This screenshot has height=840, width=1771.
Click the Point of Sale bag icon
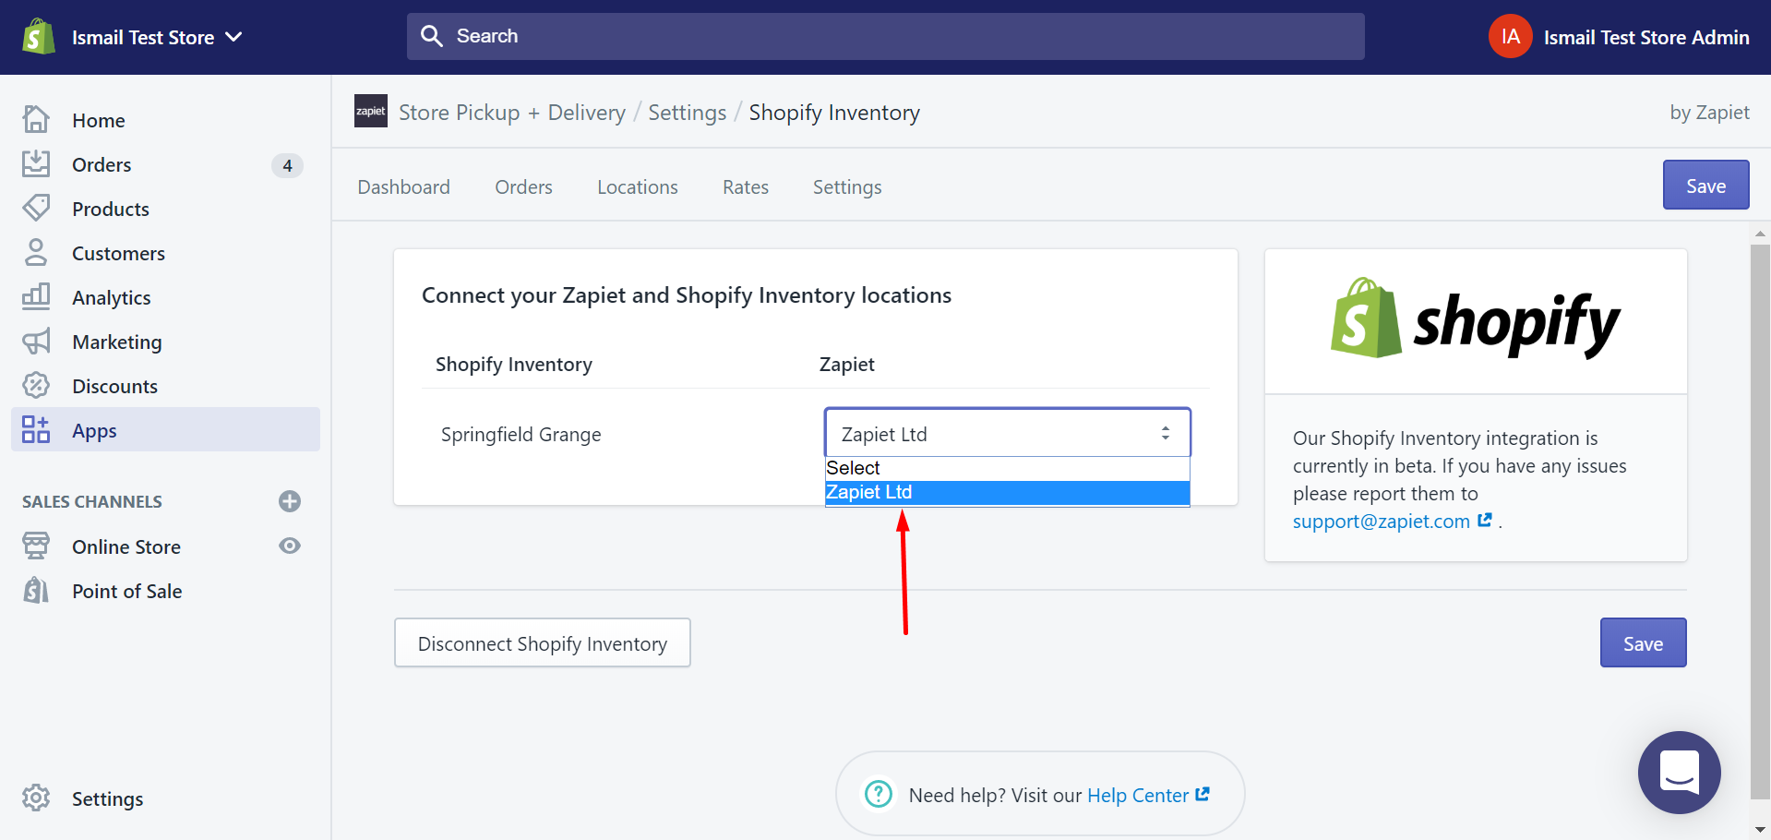pyautogui.click(x=36, y=590)
